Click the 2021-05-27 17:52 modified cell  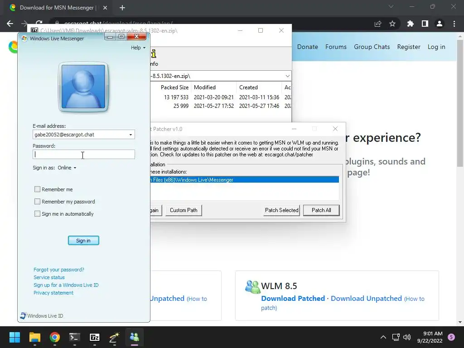click(214, 106)
